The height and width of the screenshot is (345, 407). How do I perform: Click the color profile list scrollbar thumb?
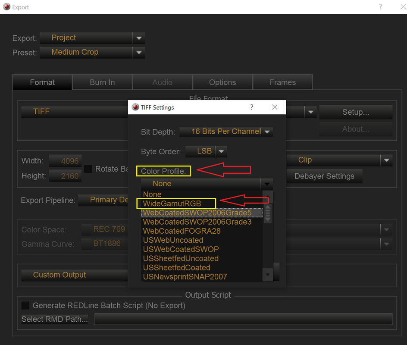point(268,213)
